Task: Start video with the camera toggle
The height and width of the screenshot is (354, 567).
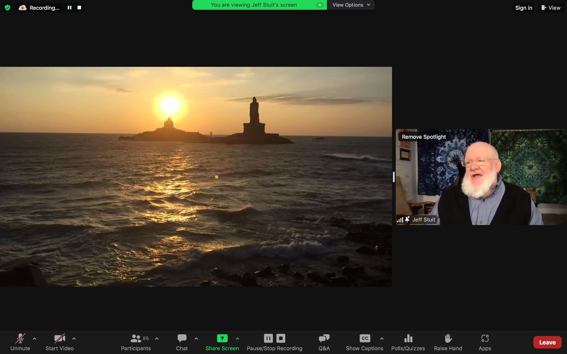Action: click(x=60, y=342)
